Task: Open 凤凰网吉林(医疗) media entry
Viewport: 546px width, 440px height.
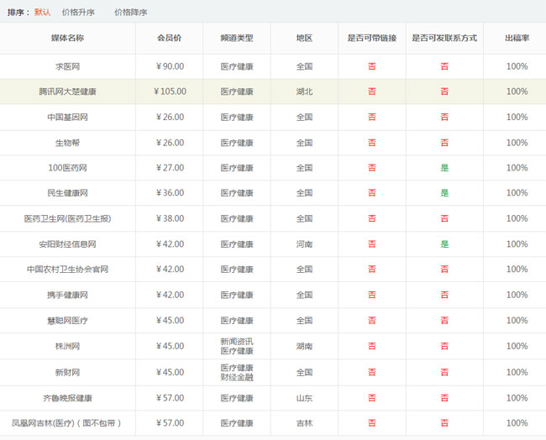Action: [x=67, y=423]
